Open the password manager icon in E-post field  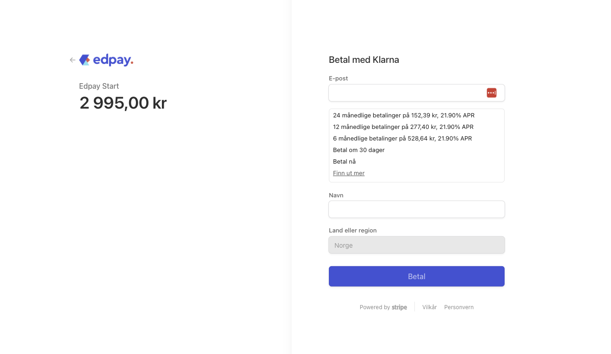491,93
